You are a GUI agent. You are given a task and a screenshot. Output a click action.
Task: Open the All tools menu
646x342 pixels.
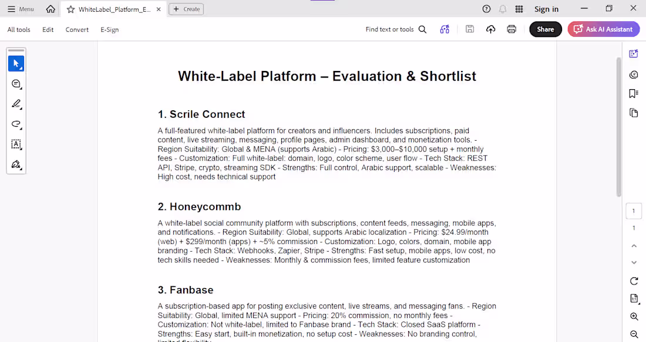(19, 30)
